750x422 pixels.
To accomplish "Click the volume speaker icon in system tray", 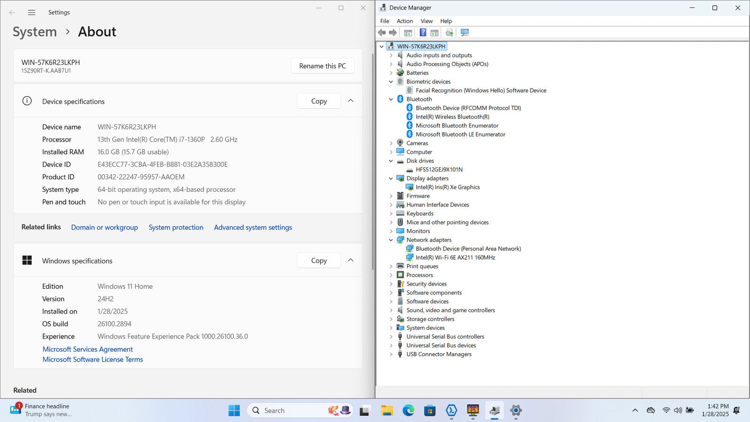I will [678, 410].
